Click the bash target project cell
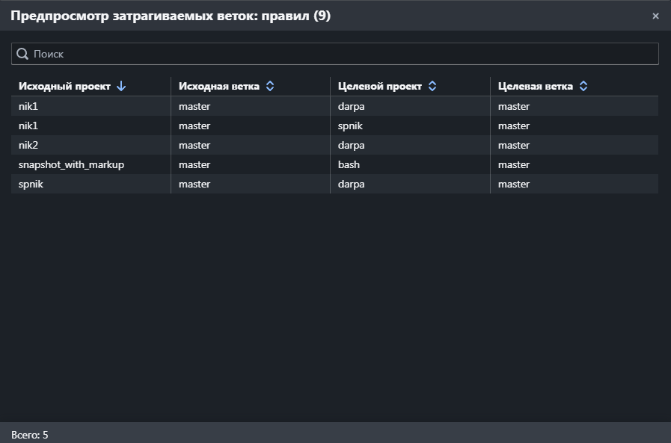Screen dimensions: 671x443 click(x=349, y=164)
